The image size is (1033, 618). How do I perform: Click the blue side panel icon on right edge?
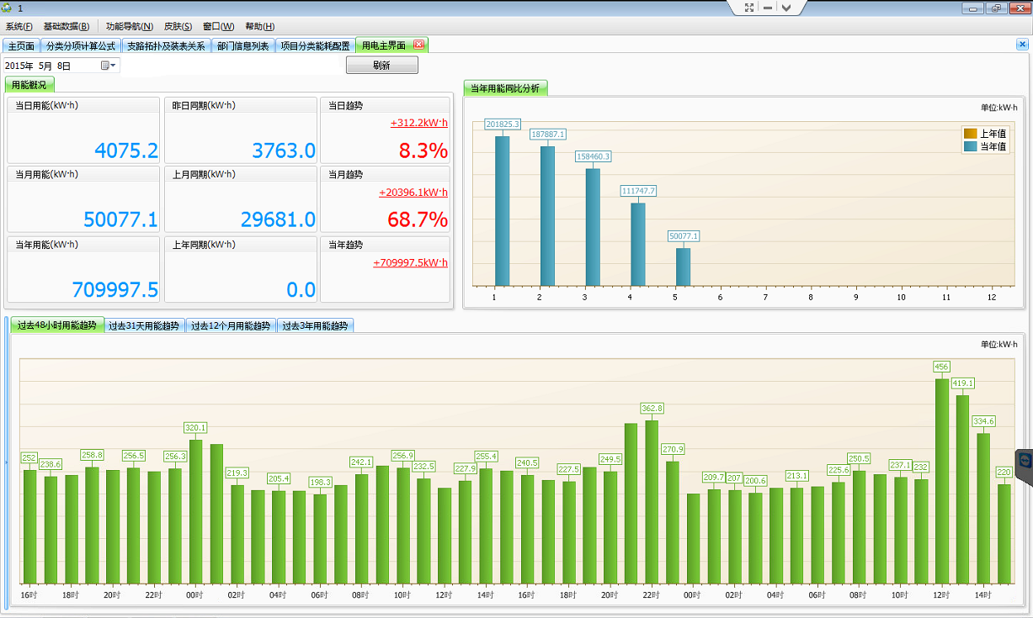[1025, 461]
